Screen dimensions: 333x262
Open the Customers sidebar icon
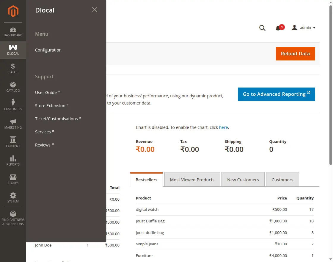[x=13, y=105]
